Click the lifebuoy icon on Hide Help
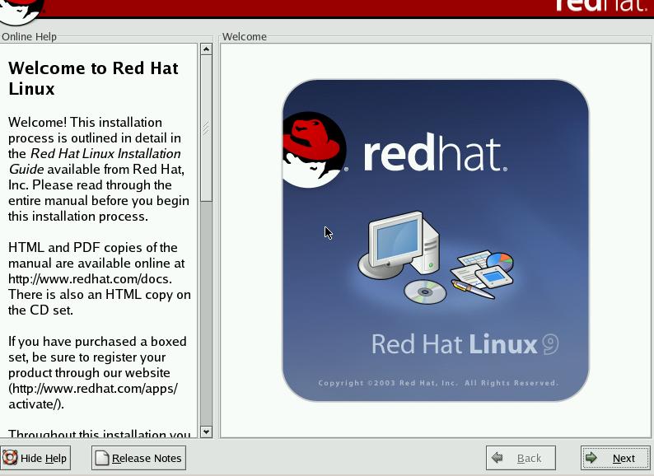The image size is (654, 476). [10, 458]
